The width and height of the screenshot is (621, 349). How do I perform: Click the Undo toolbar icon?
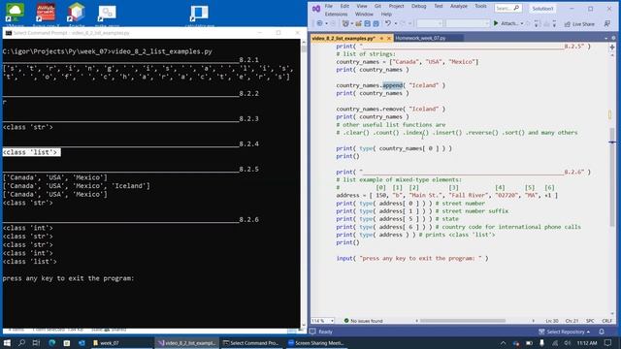pos(388,23)
